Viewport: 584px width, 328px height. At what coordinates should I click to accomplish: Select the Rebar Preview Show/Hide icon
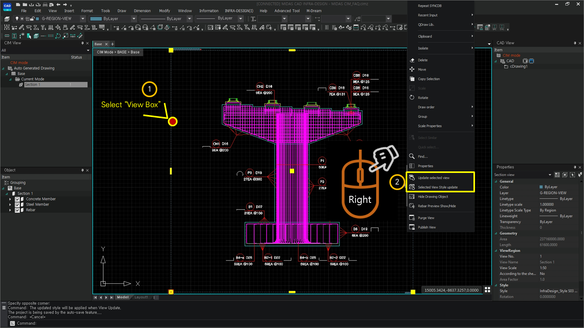coord(412,206)
